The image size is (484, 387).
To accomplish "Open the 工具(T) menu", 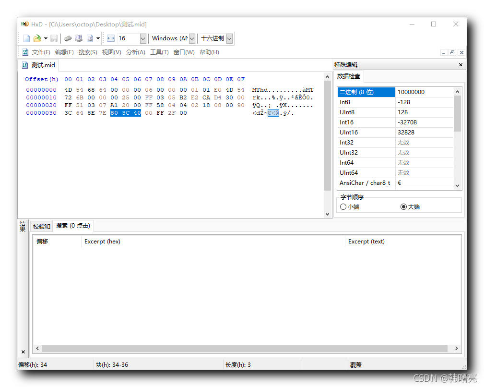I will pyautogui.click(x=159, y=52).
